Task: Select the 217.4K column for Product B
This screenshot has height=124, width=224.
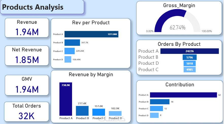Action: [x=82, y=111]
